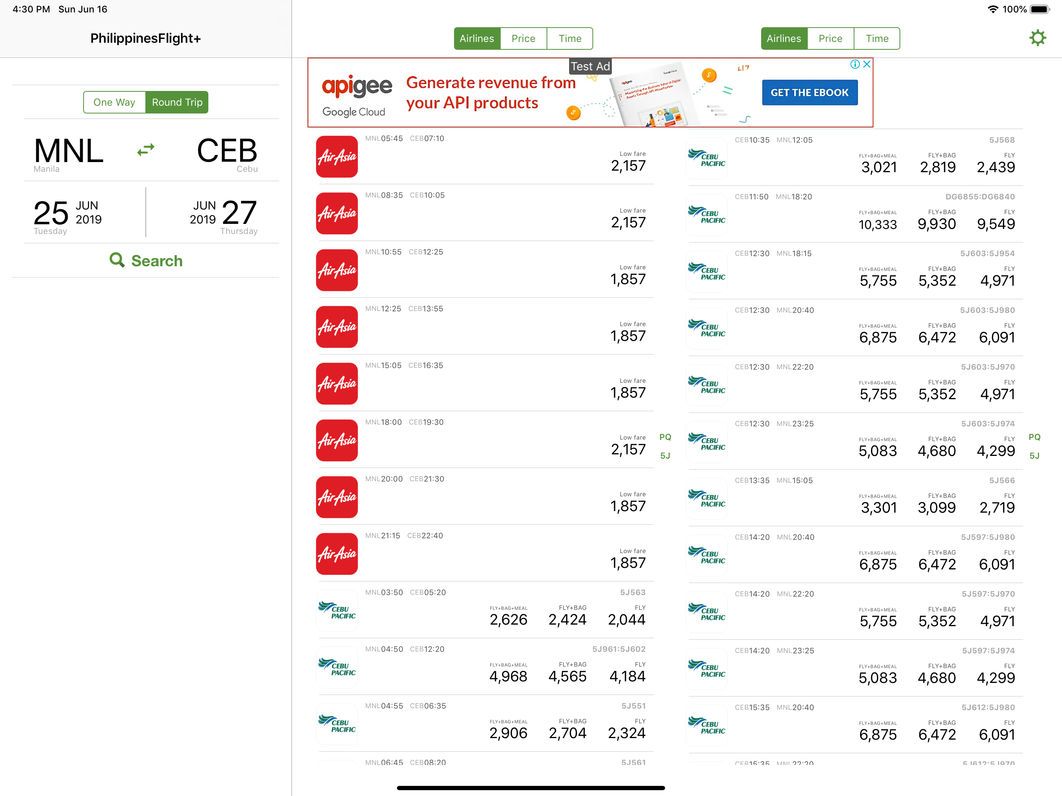1062x796 pixels.
Task: Select Round Trip option
Action: (x=177, y=102)
